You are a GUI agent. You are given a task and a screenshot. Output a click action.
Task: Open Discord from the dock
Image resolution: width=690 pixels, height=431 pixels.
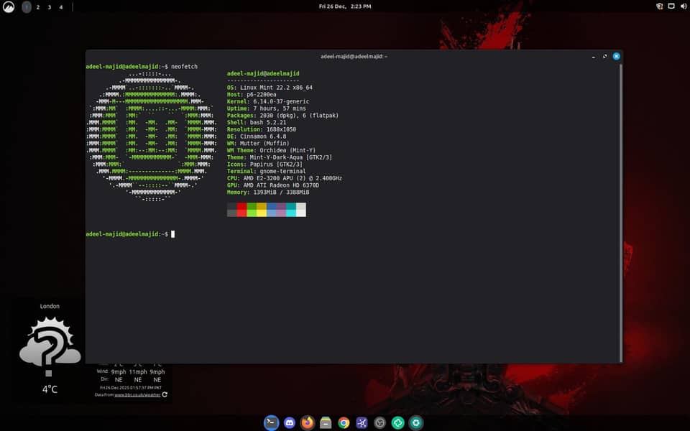(290, 422)
